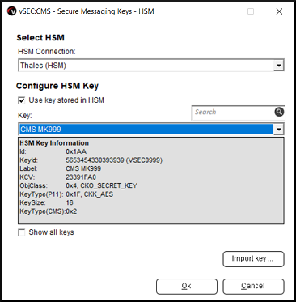Confirm with the Ok button
Screen dimensions: 296x302
(187, 286)
